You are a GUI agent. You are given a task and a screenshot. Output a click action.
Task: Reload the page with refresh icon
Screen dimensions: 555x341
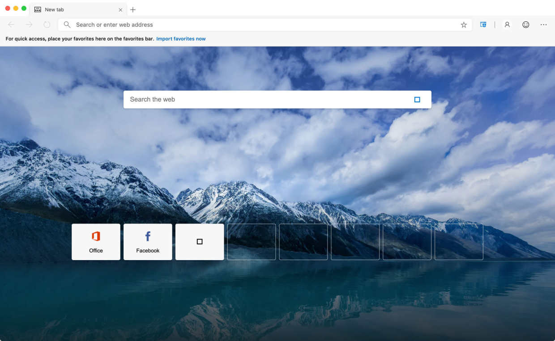click(x=47, y=25)
